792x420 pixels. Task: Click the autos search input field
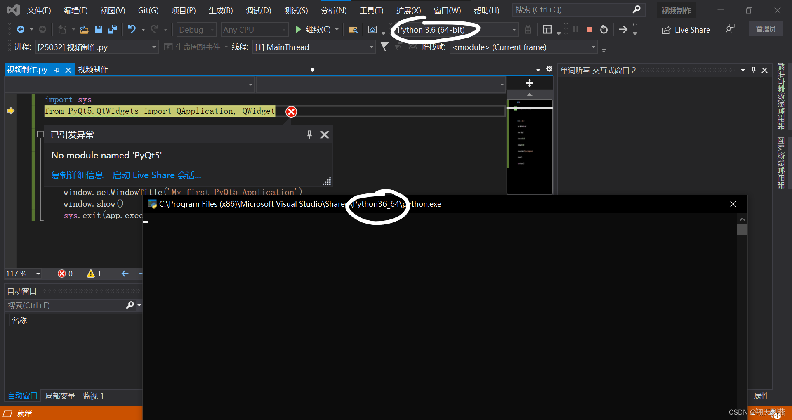[66, 305]
